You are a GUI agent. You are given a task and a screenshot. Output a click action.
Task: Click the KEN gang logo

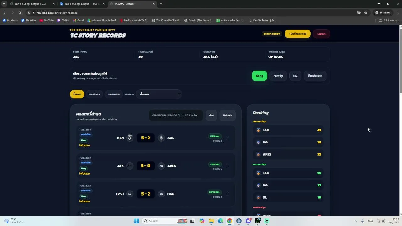tap(130, 138)
